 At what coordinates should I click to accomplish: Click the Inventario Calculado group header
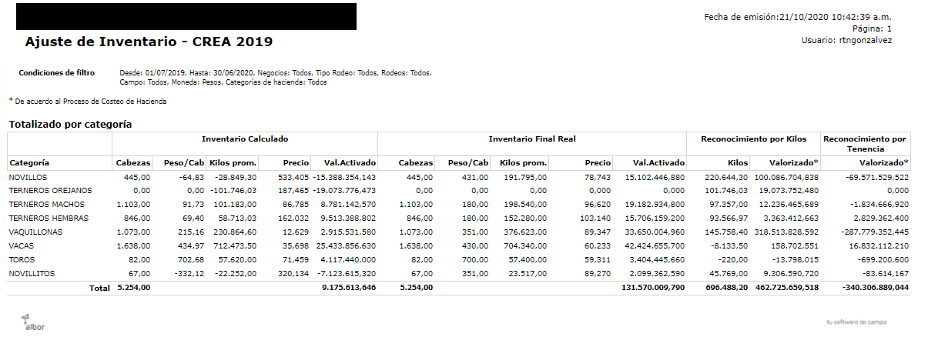point(245,139)
